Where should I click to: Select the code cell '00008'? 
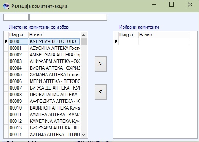tap(18, 95)
